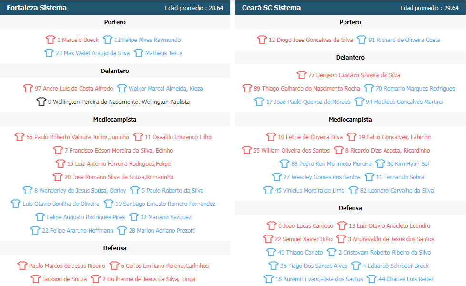The image size is (466, 286).
Task: Click the blue jersey icon beside Charles Luis Reiter
Action: coord(372,279)
